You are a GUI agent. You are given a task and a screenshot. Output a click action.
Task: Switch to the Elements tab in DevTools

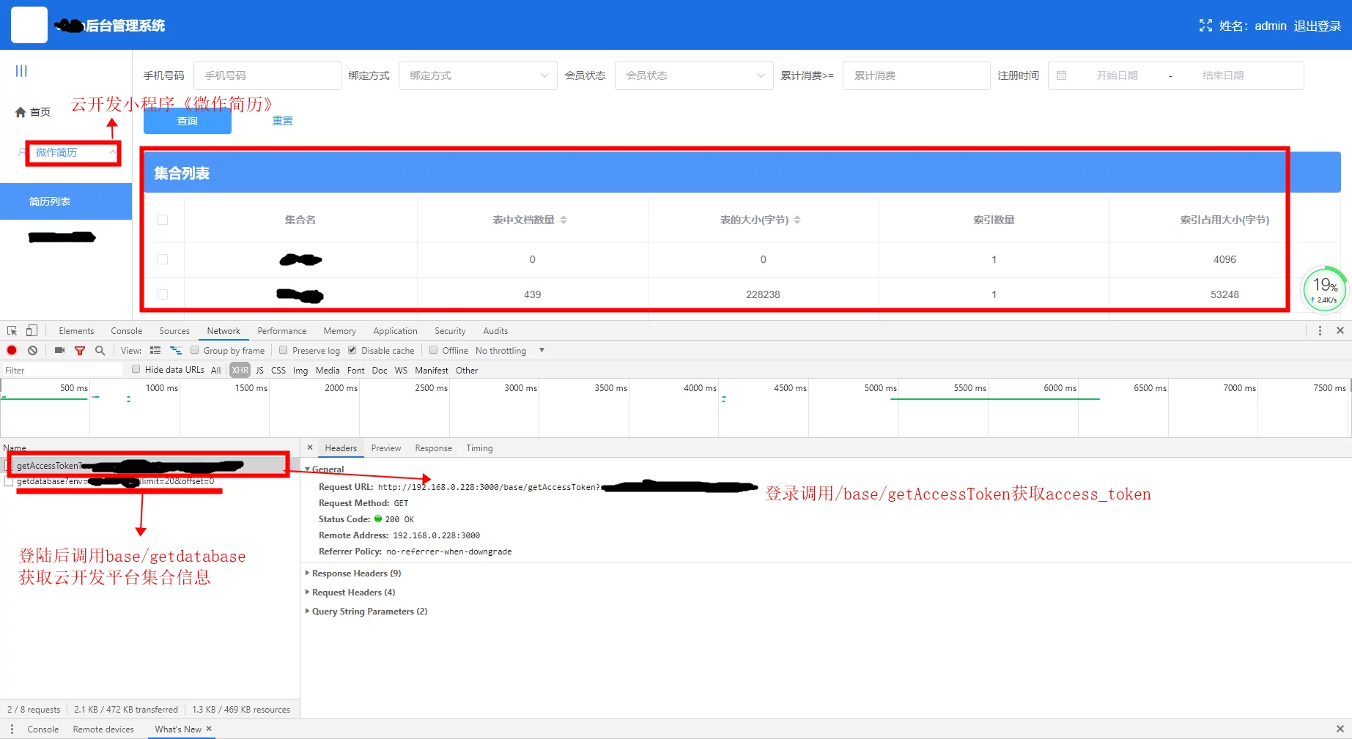(76, 331)
